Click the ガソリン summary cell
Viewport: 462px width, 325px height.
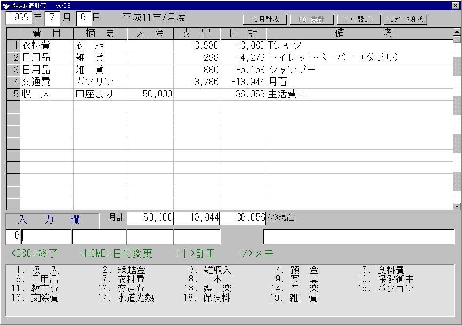tap(100, 82)
